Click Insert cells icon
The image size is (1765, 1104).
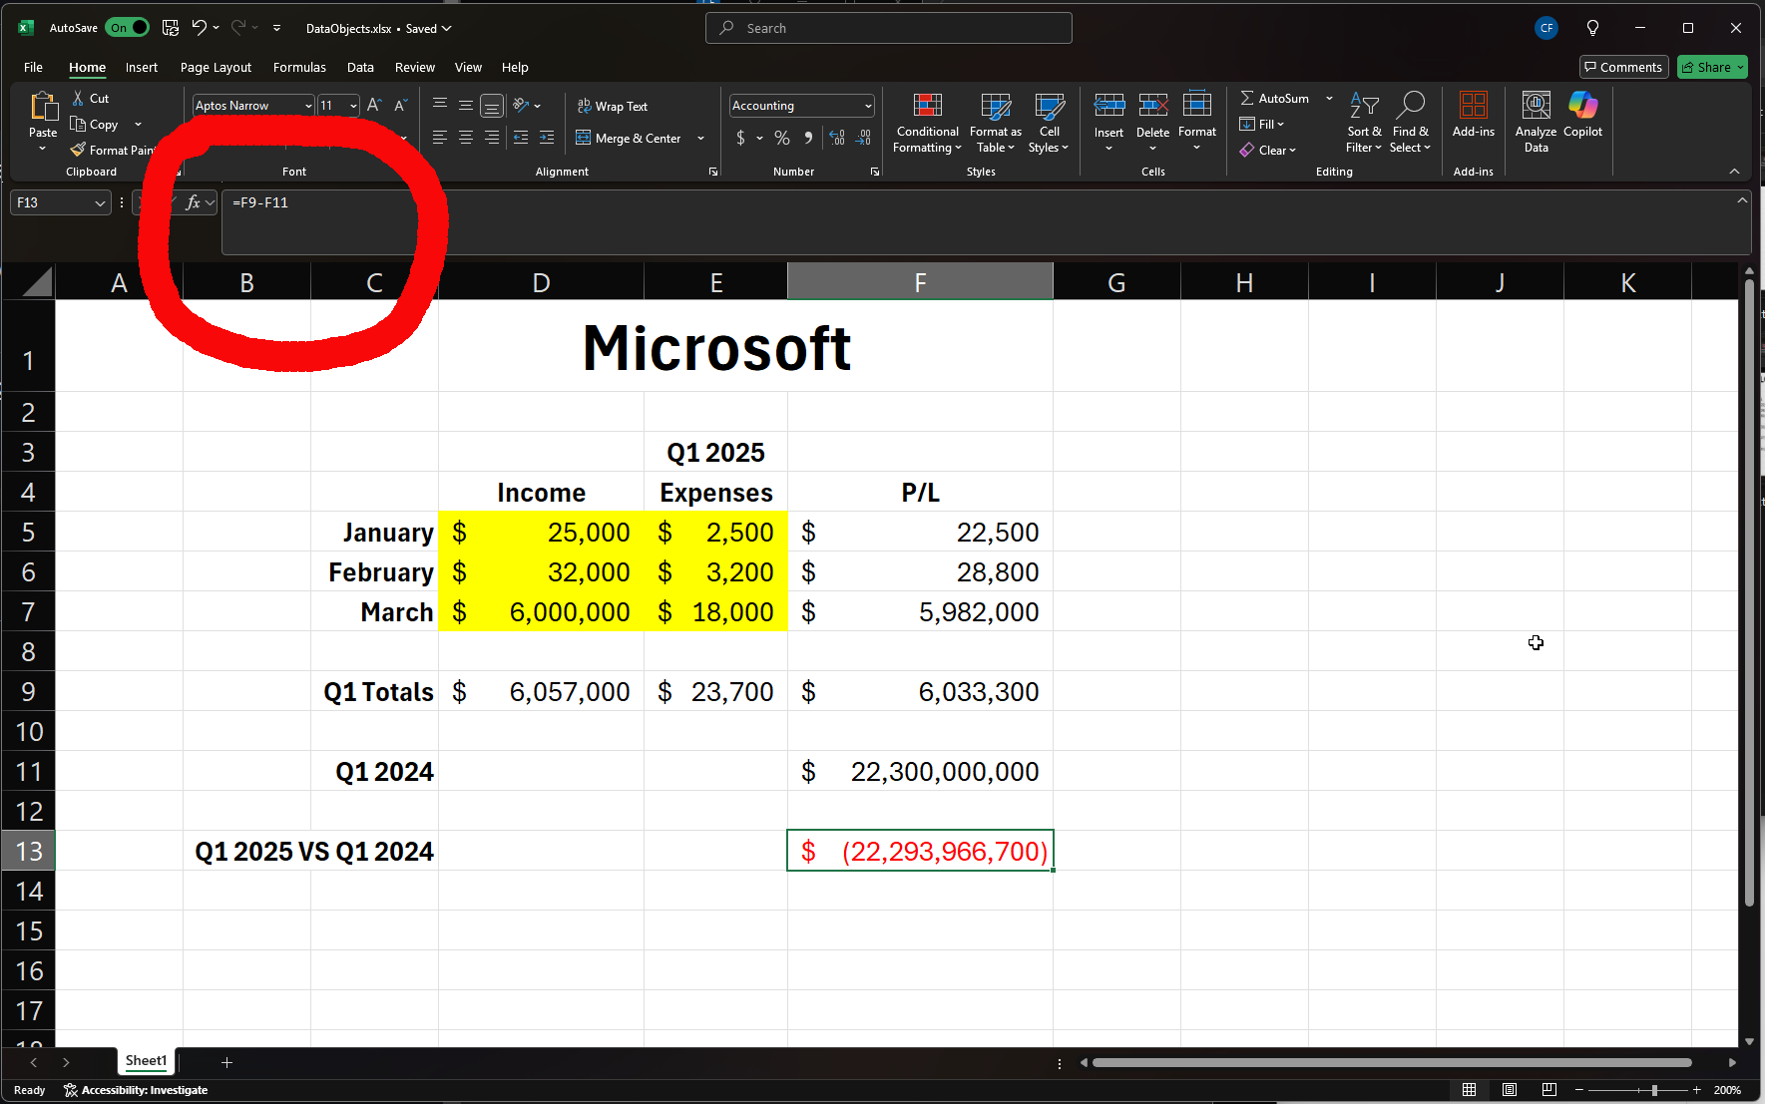(x=1108, y=105)
